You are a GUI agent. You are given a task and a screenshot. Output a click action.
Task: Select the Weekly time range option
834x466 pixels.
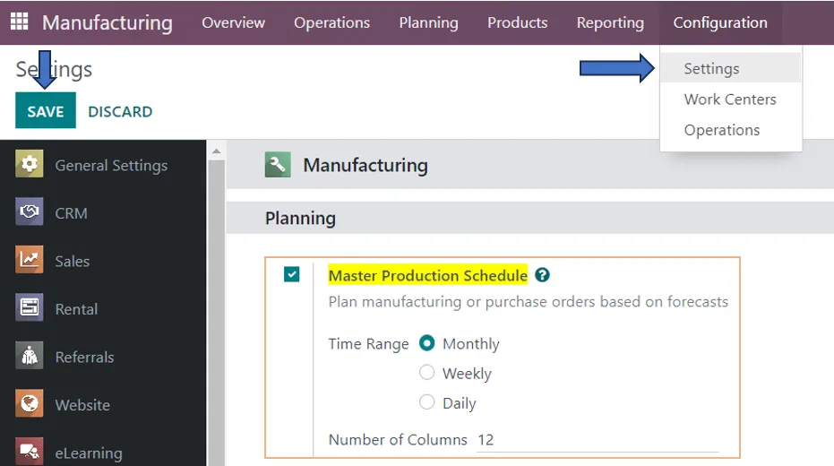click(426, 373)
